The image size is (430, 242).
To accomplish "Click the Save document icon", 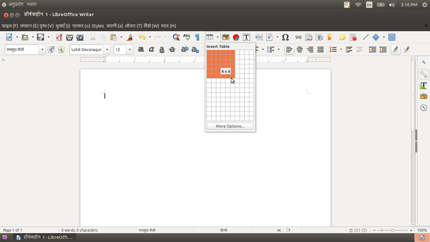I will [41, 37].
